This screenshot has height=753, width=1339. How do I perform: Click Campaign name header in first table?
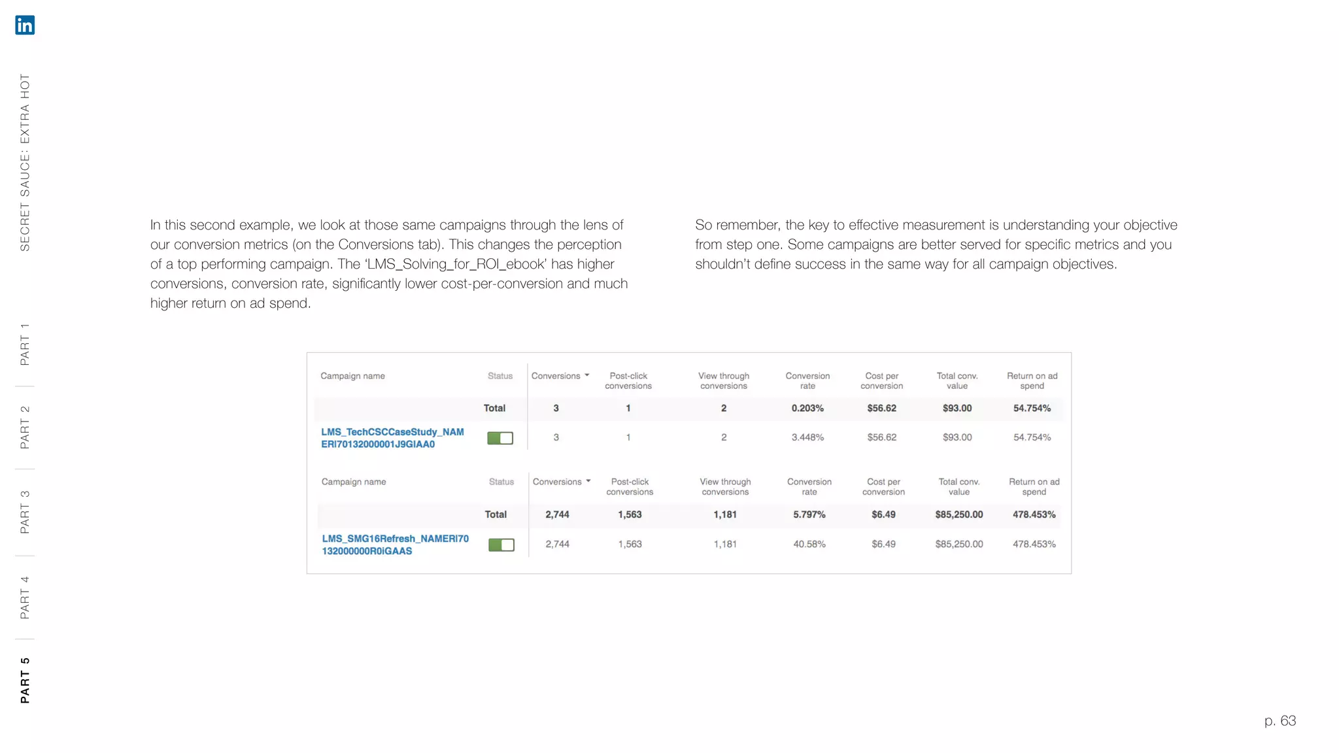tap(352, 376)
